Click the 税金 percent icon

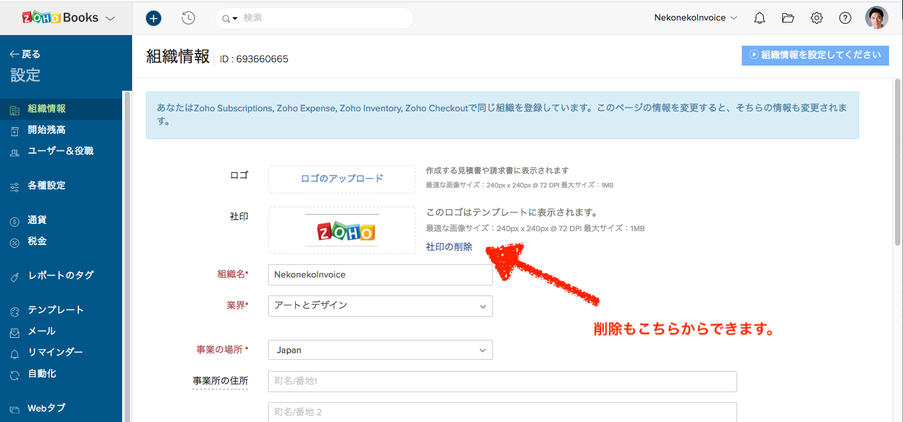coord(15,242)
